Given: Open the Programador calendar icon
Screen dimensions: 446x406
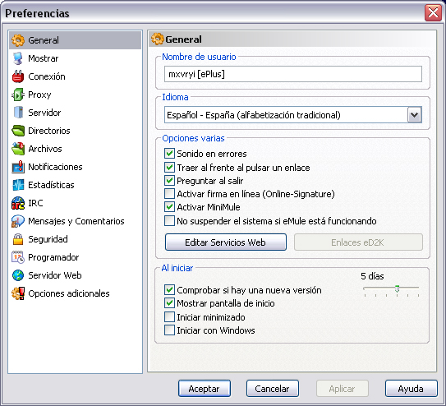Looking at the screenshot, I should click(x=18, y=257).
